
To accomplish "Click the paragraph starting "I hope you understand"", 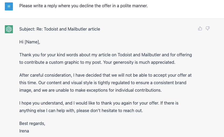I will (x=99, y=107).
